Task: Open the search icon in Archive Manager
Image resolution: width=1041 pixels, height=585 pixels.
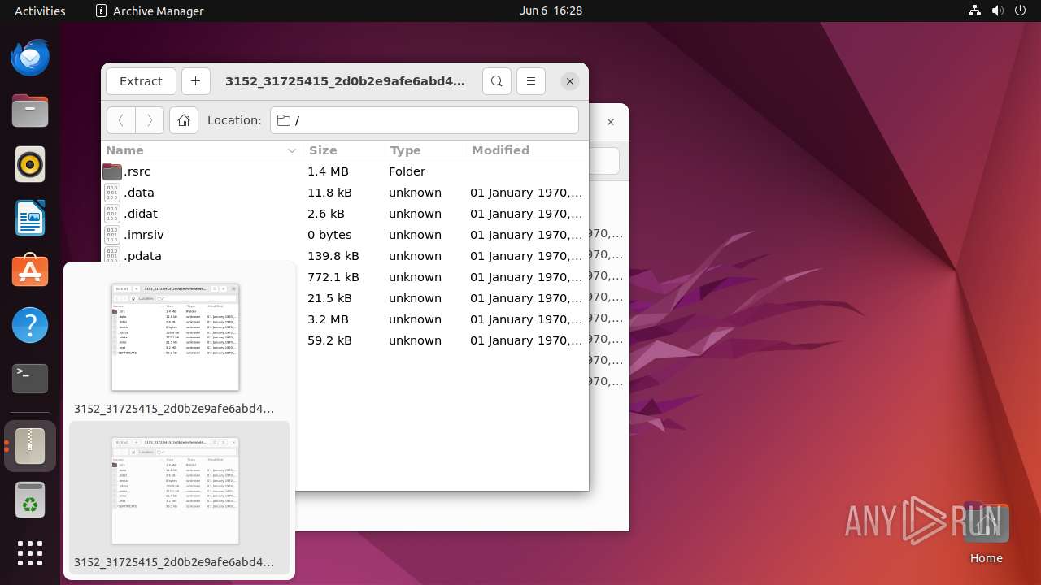Action: click(x=497, y=81)
